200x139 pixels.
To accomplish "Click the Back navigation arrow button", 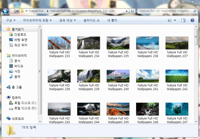I will (5, 11).
